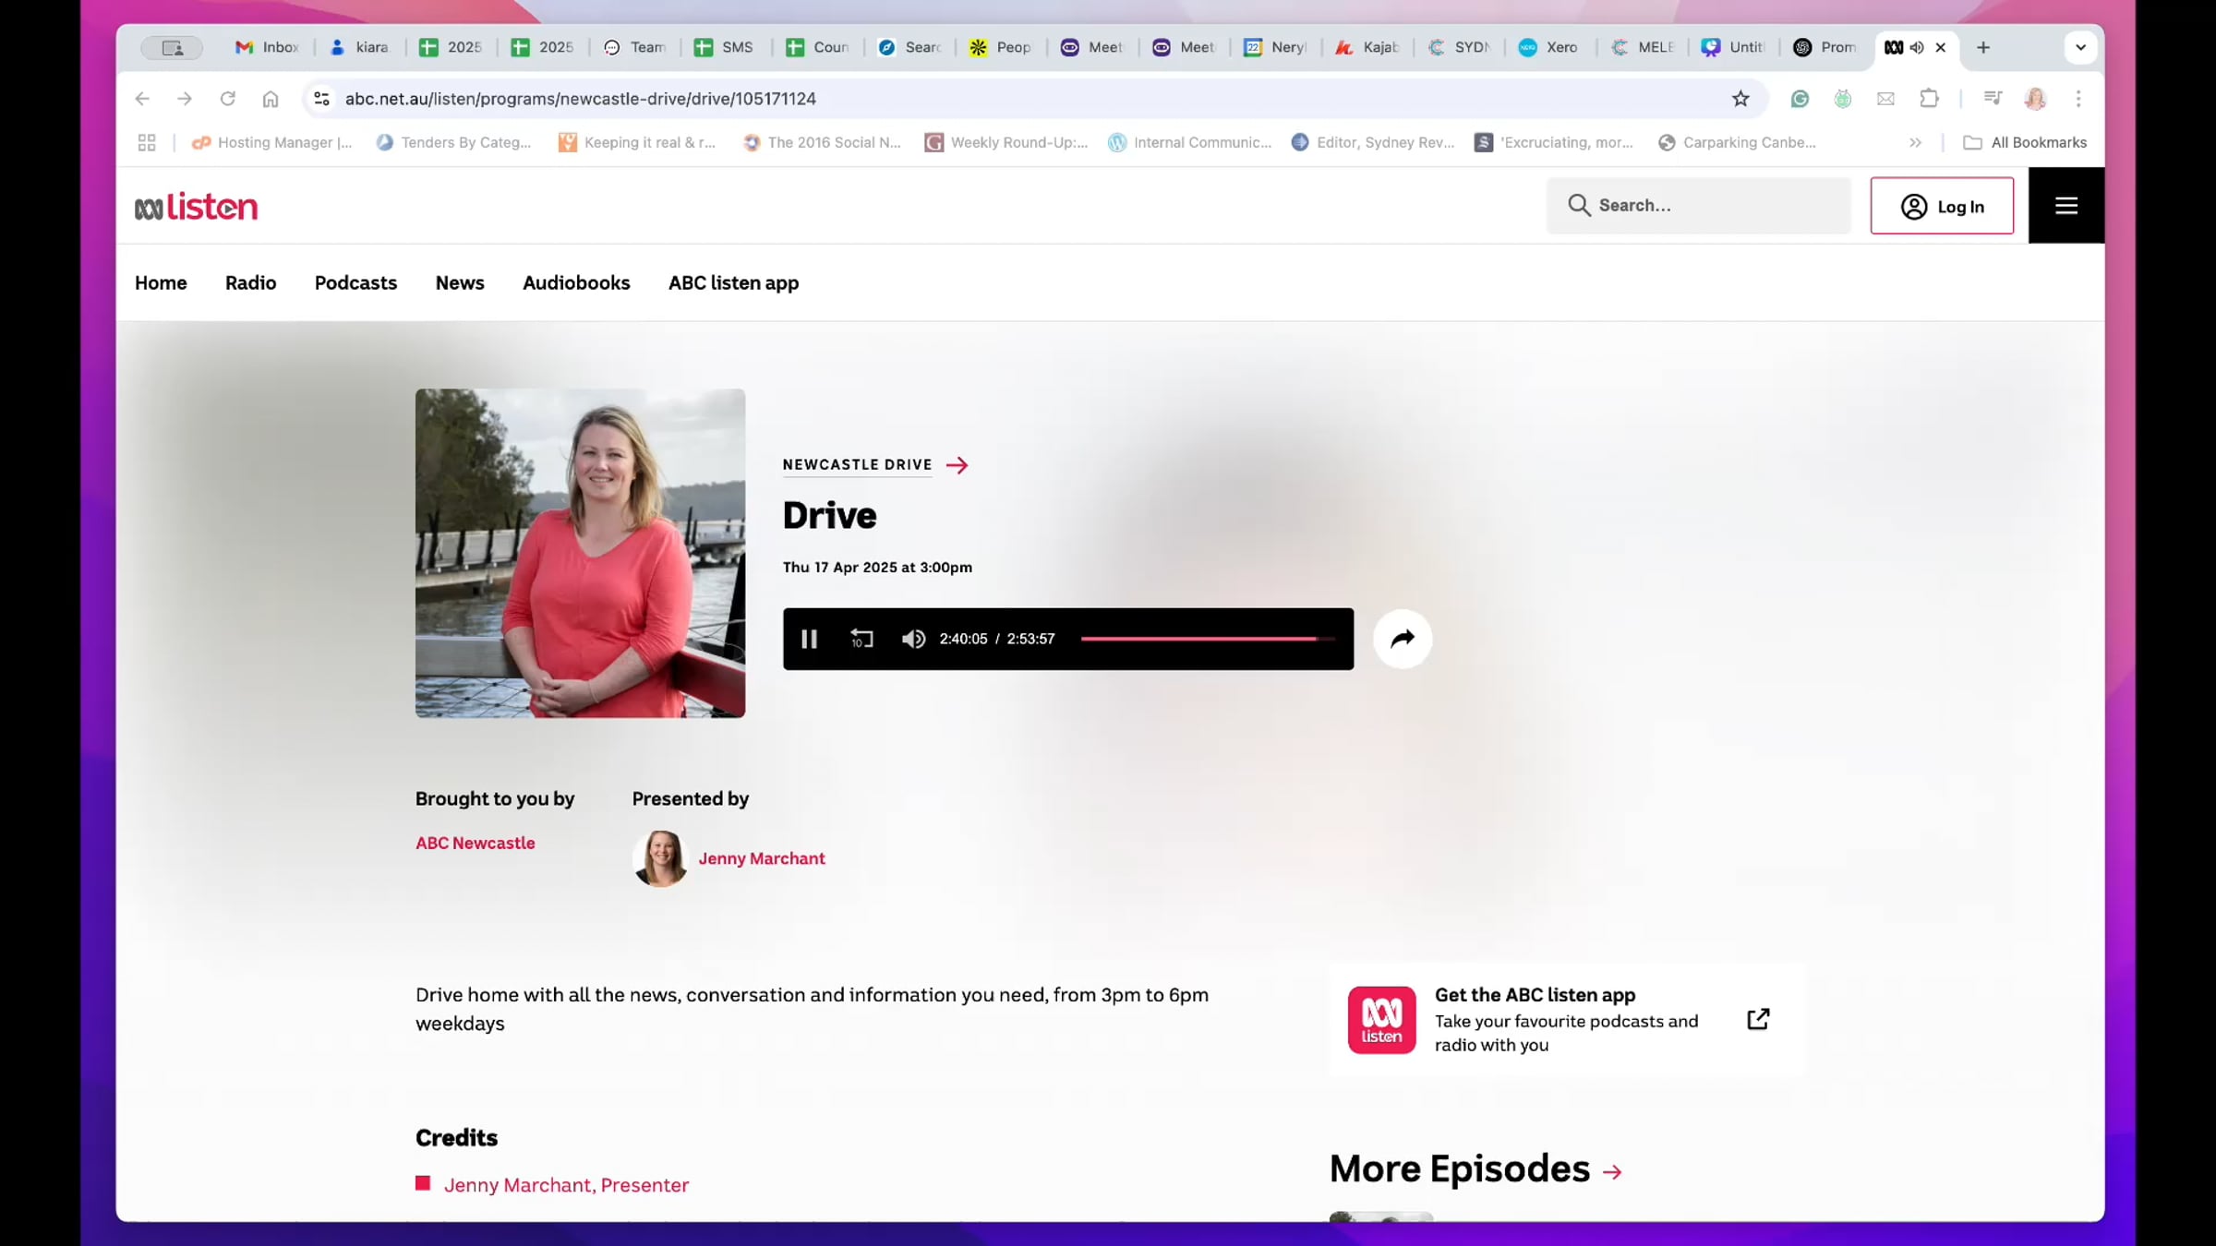Open Editor, Sydney Rev... bookmark
Viewport: 2216px width, 1246px height.
pos(1374,142)
